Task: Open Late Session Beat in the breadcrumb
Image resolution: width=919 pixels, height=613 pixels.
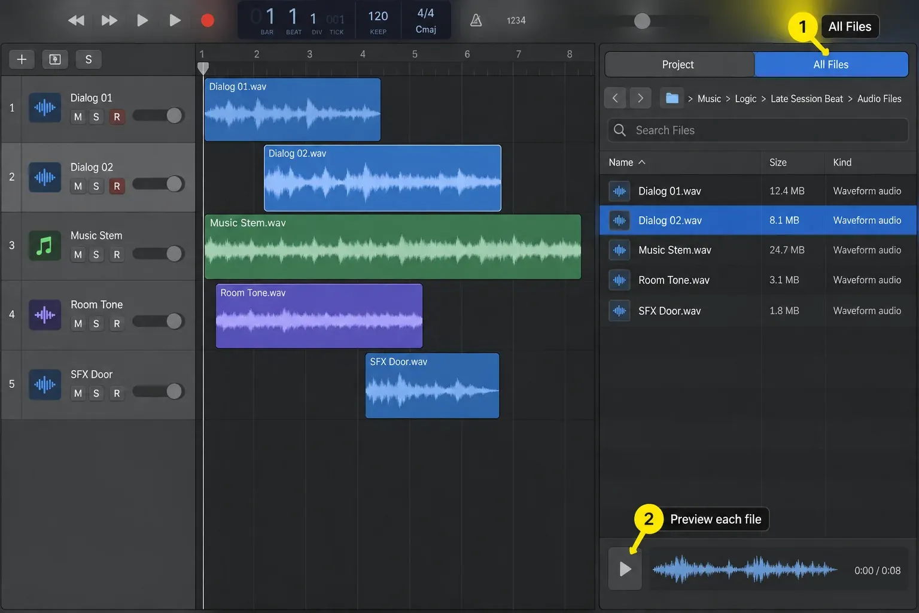Action: (x=807, y=99)
